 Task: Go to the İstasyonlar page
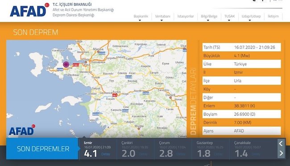pyautogui.click(x=186, y=16)
